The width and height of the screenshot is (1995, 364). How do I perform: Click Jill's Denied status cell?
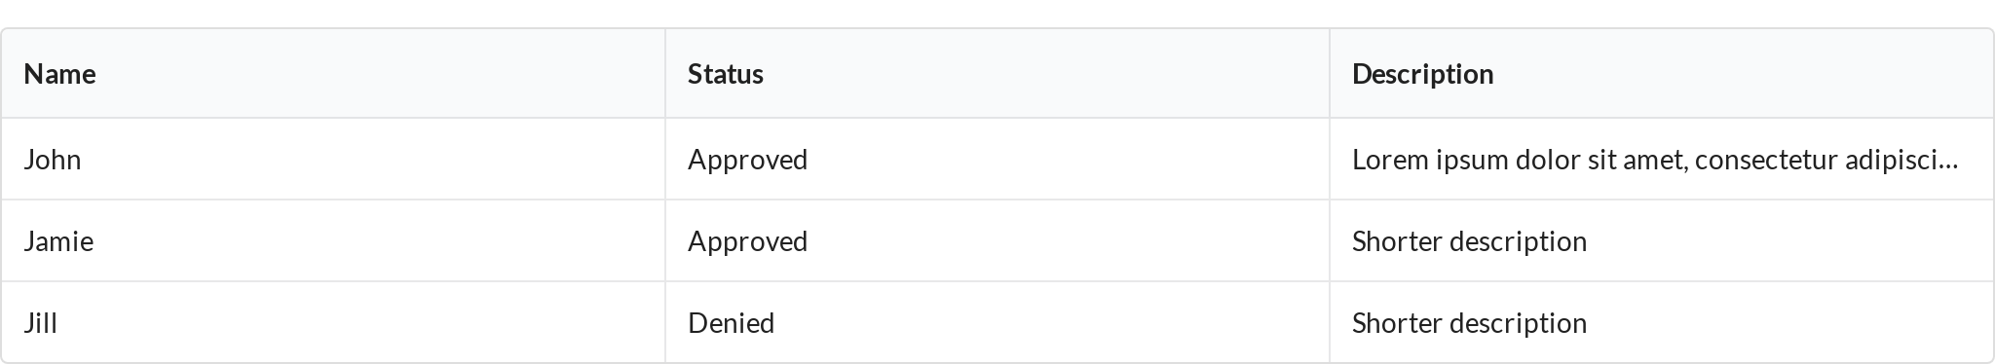click(997, 323)
